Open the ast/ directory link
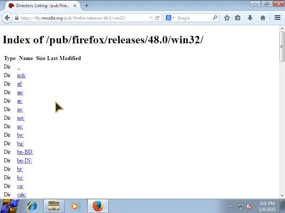The width and height of the screenshot is (285, 213). coord(21,118)
